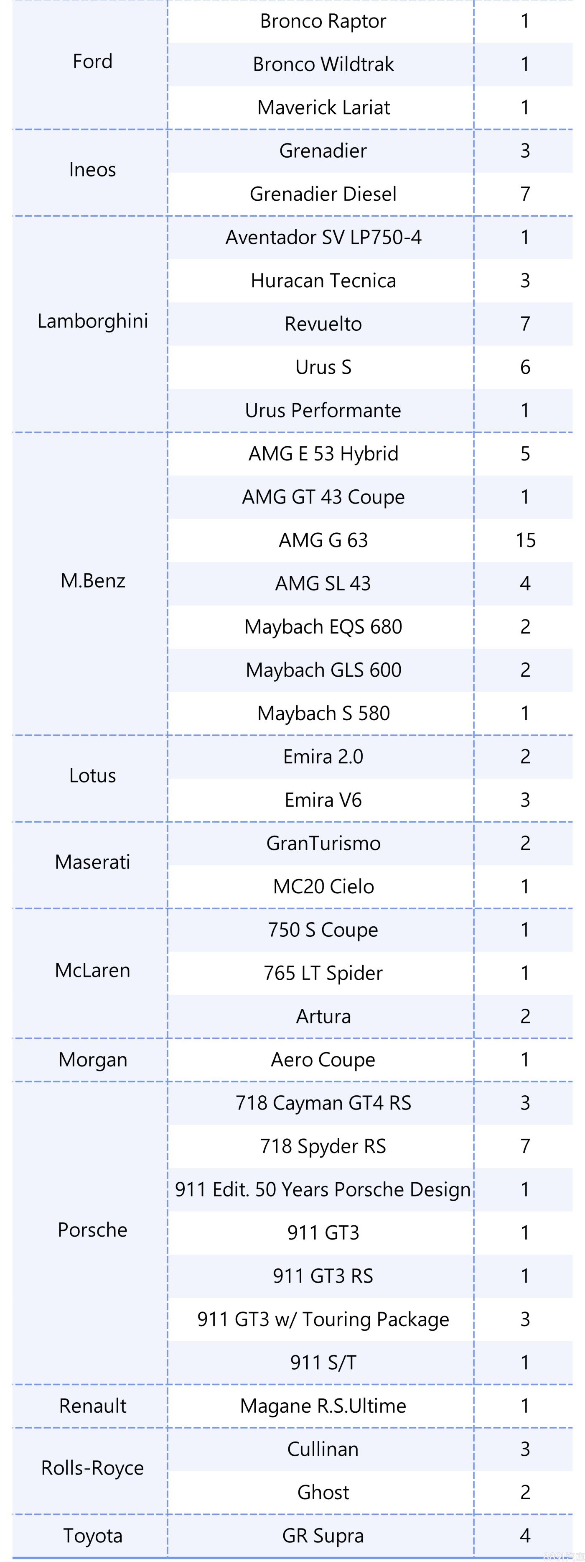Click the quantity 15 for AMG G 63
This screenshot has width=585, height=1562.
coord(525,540)
